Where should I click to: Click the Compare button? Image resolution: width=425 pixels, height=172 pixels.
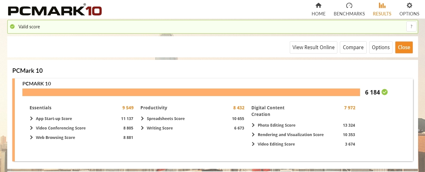pos(353,47)
